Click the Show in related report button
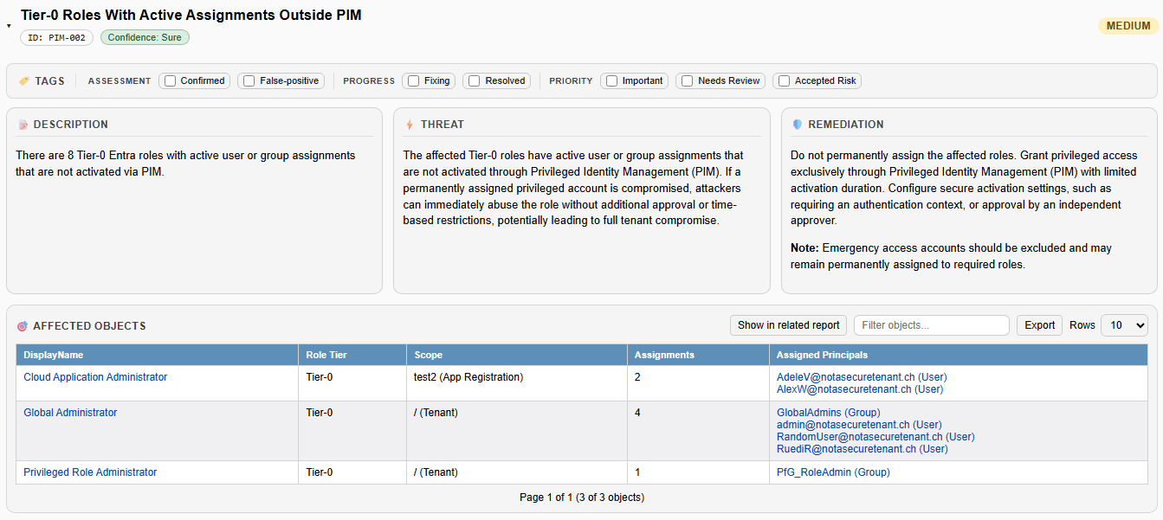This screenshot has width=1163, height=520. pyautogui.click(x=788, y=325)
